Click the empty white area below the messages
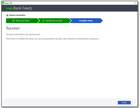Screen dimensions: 140x108 (70, 69)
